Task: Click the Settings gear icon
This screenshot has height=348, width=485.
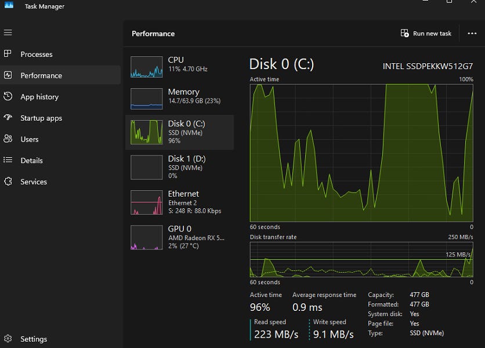Action: (x=8, y=339)
